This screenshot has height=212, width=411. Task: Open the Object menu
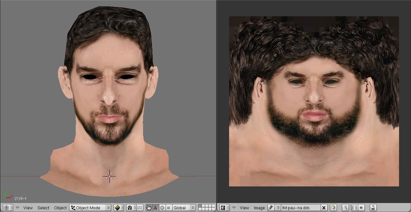(x=60, y=208)
